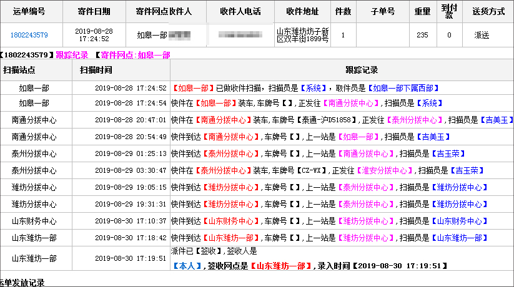Click signer 本人 in signed record
Image resolution: width=514 pixels, height=287 pixels.
(187, 266)
